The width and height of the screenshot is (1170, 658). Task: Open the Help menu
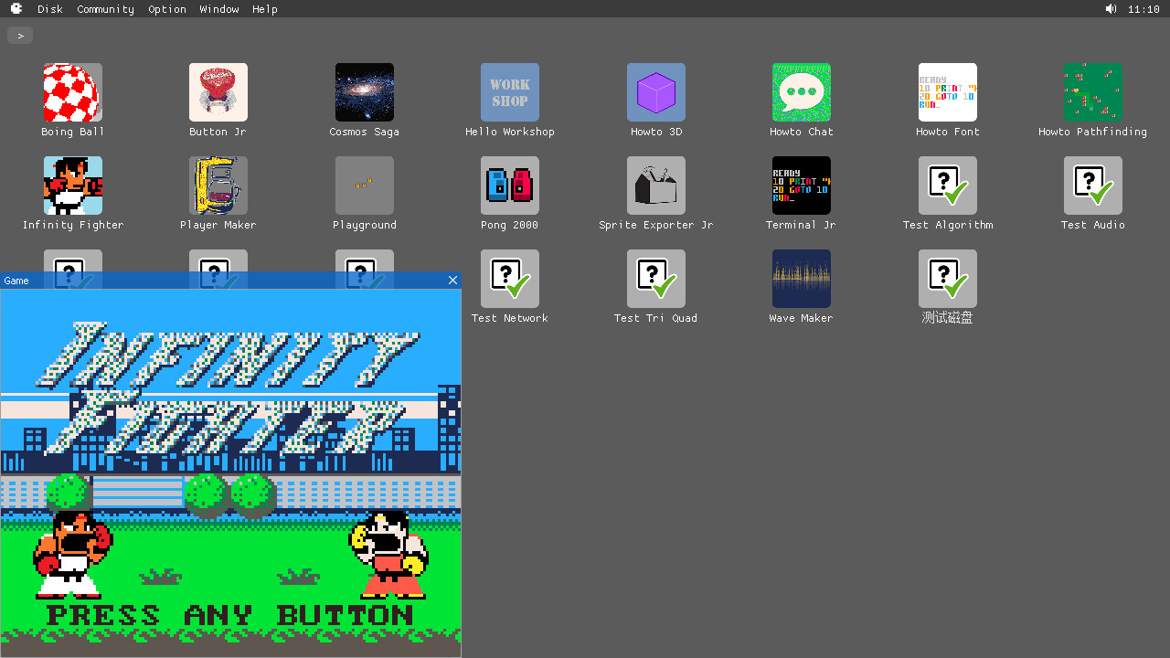pos(264,9)
